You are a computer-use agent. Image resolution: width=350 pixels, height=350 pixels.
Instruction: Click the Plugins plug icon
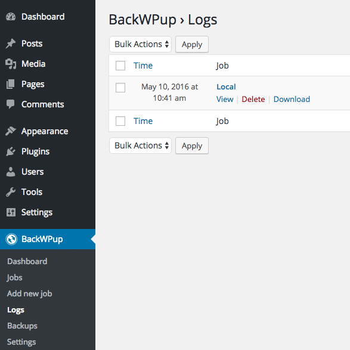click(x=11, y=151)
